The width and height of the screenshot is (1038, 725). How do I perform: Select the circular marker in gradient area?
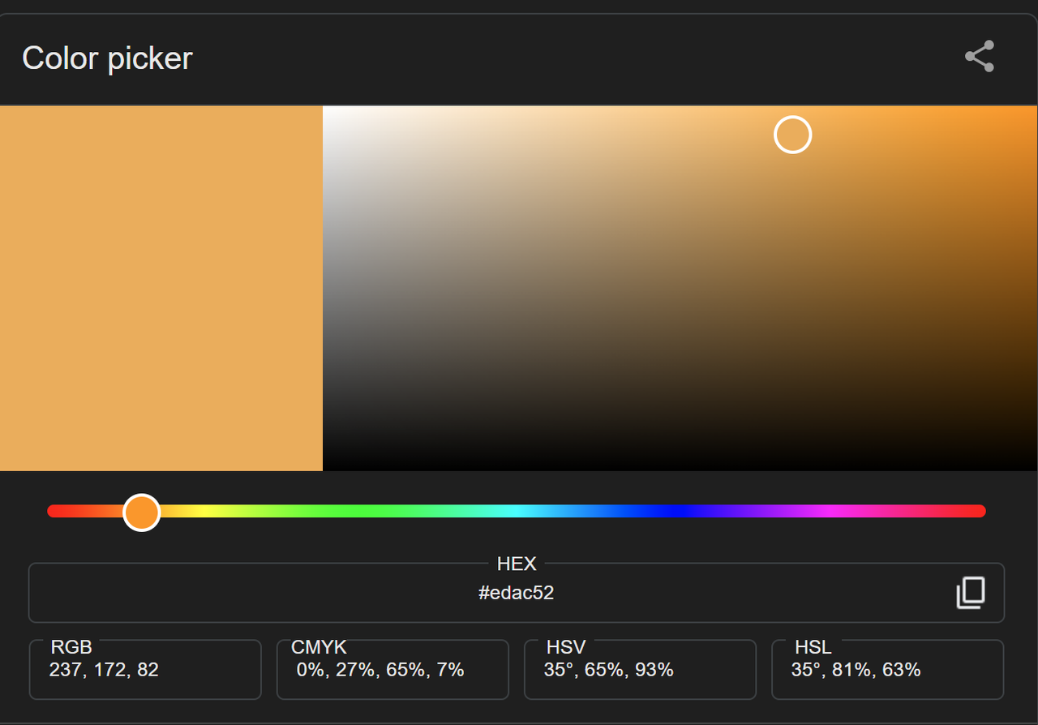pyautogui.click(x=793, y=135)
